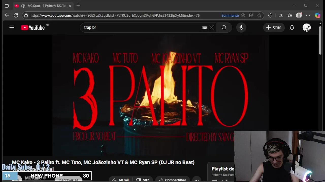
Task: Clear the 'trap br' search text
Action: click(212, 28)
